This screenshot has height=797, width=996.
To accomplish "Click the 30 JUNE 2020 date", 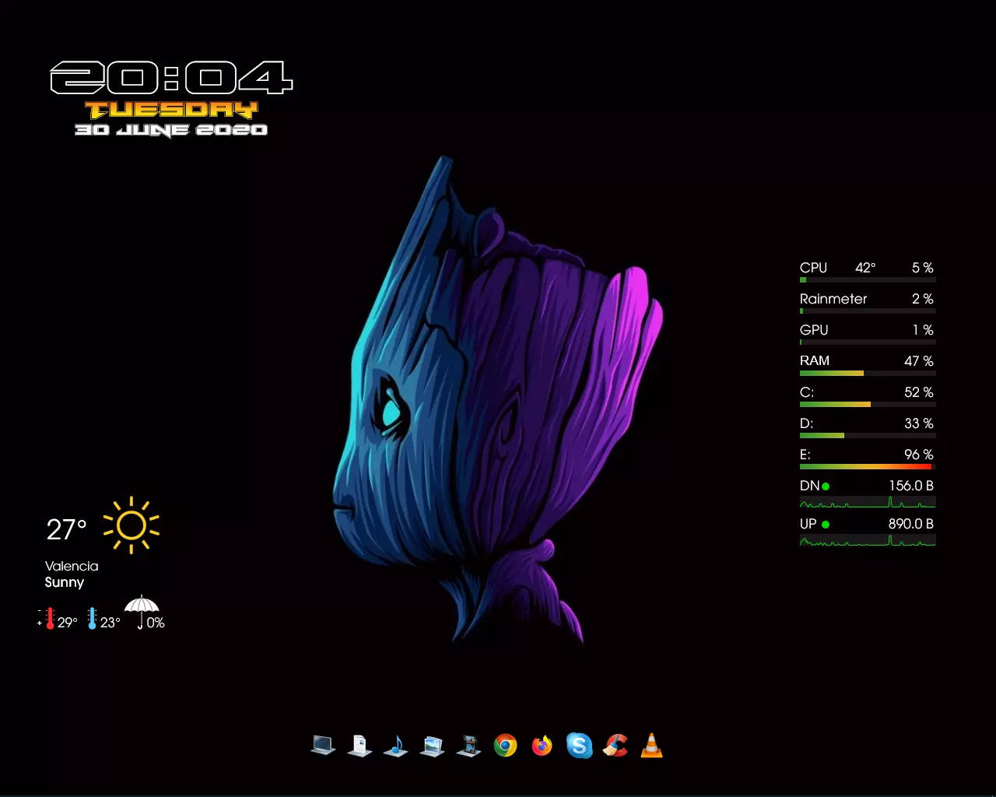I will pos(171,130).
